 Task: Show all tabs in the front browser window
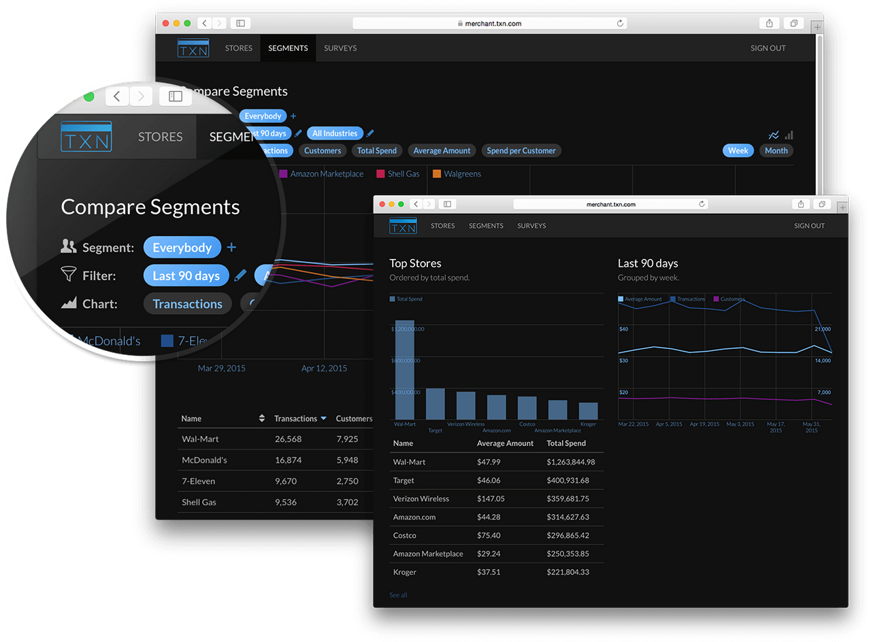pos(822,204)
